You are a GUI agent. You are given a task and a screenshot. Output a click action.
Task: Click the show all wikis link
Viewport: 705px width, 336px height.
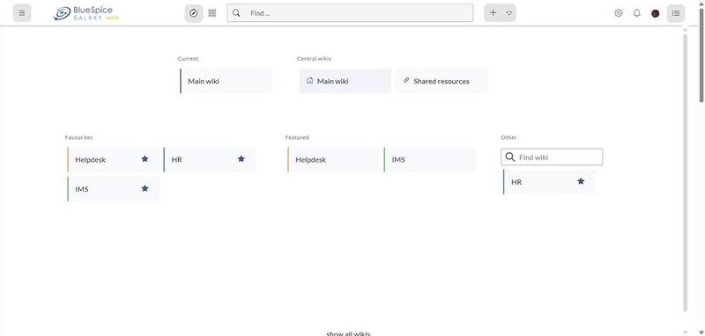(348, 333)
